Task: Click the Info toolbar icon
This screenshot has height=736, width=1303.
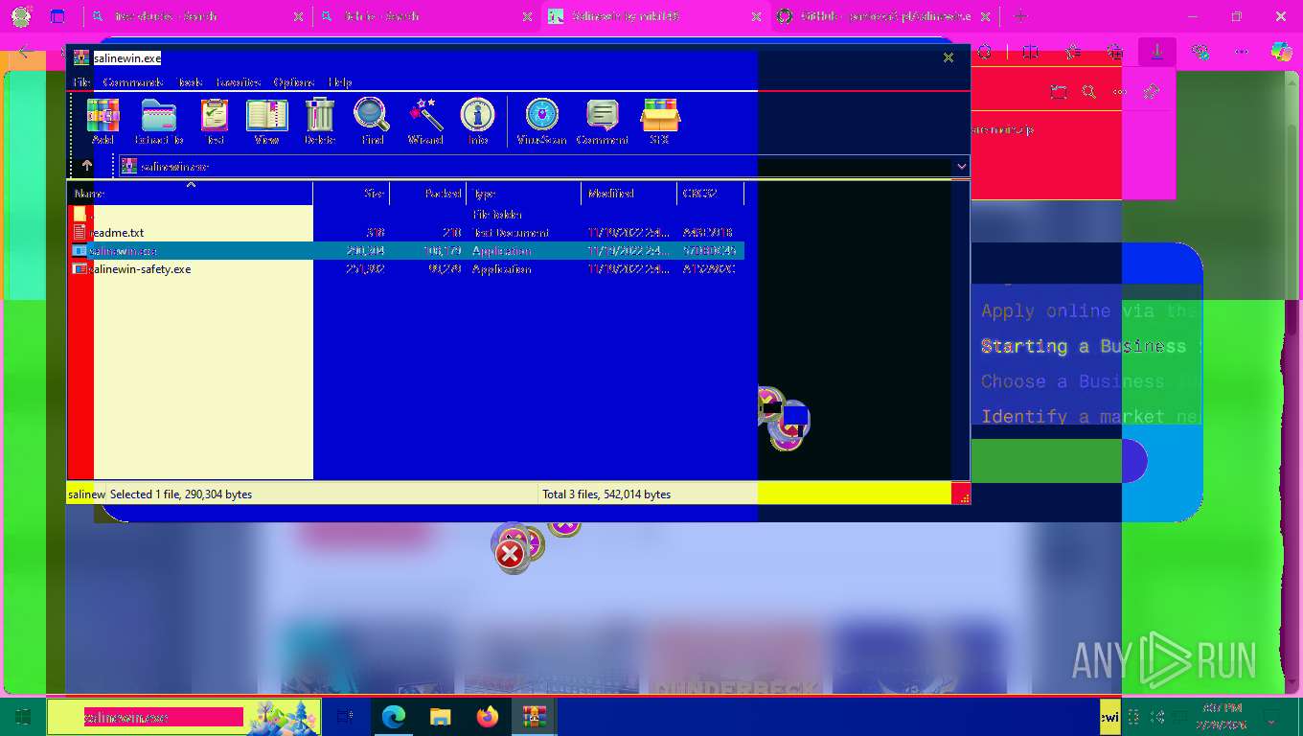Action: tap(477, 122)
